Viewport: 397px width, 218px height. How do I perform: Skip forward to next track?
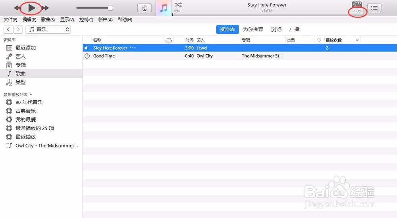[45, 8]
